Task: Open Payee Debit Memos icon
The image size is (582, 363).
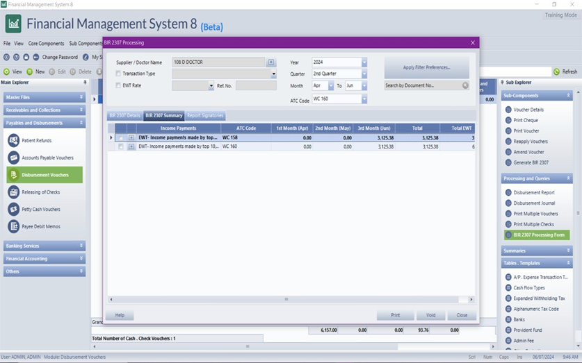Action: pos(14,226)
